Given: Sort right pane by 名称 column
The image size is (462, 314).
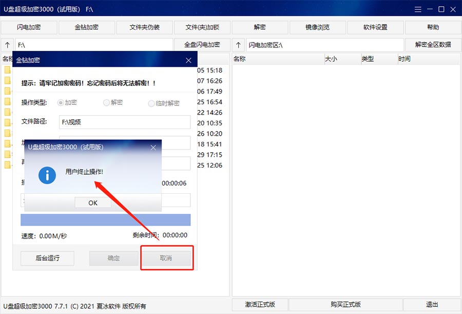Looking at the screenshot, I should tap(278, 59).
